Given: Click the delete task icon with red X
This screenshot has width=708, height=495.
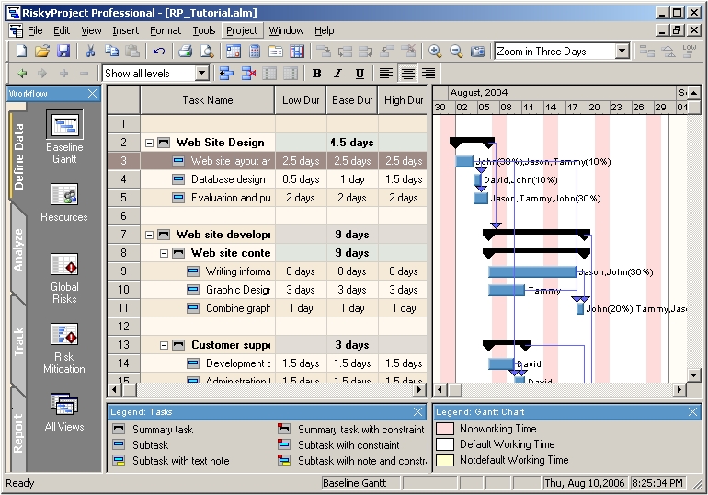Looking at the screenshot, I should click(x=248, y=74).
